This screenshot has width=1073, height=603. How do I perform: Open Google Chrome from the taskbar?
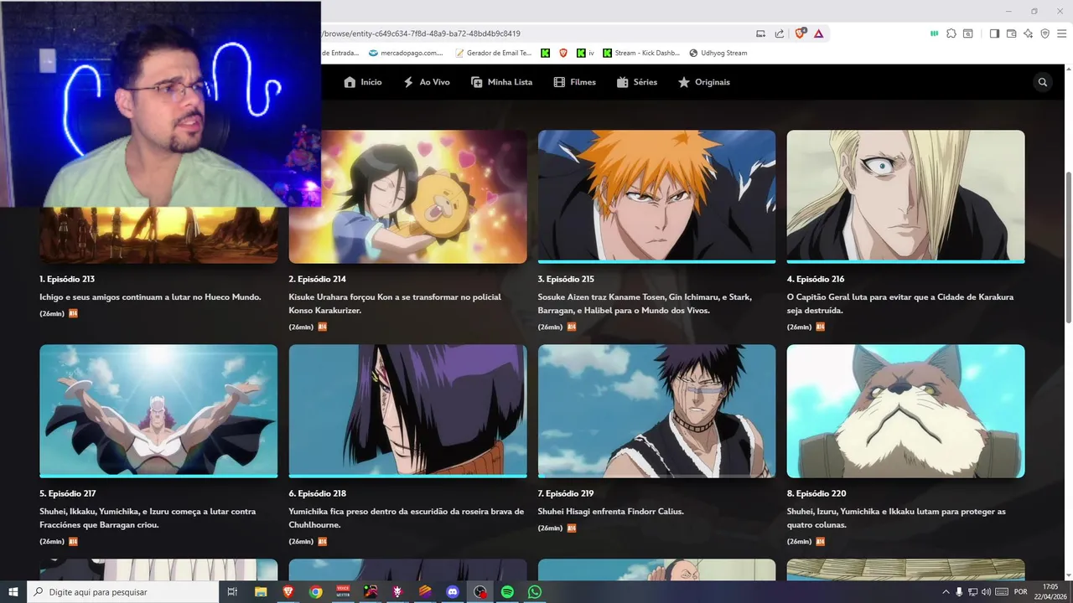point(315,592)
